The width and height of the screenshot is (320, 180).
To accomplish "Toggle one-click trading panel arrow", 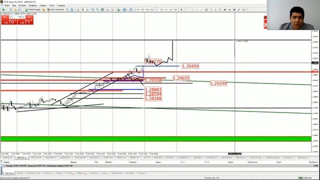I will (x=2, y=13).
